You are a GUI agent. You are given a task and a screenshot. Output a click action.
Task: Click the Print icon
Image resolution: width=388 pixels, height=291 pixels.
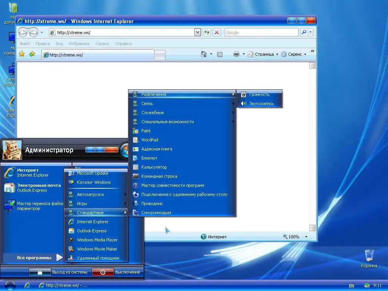tap(236, 54)
